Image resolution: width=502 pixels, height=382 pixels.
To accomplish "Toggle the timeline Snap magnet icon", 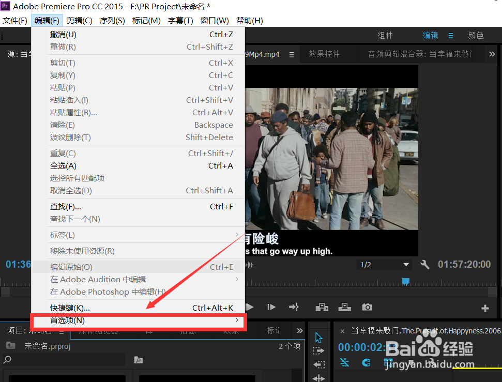I will click(366, 362).
